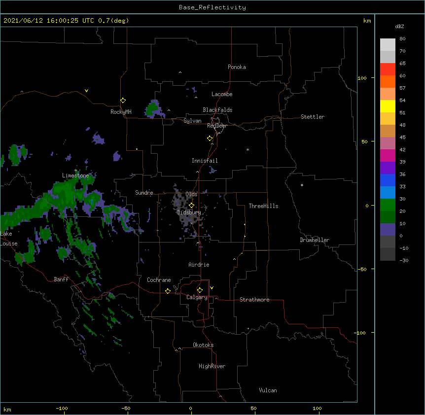Select the Okotoks map label

pos(203,345)
